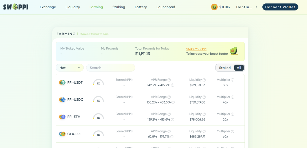Click the PPI-USDT token pair icon

pyautogui.click(x=62, y=83)
